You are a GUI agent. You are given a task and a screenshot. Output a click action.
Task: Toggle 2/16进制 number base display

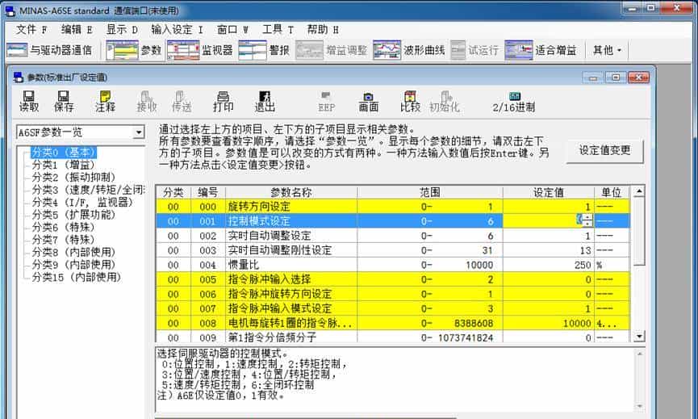click(514, 102)
